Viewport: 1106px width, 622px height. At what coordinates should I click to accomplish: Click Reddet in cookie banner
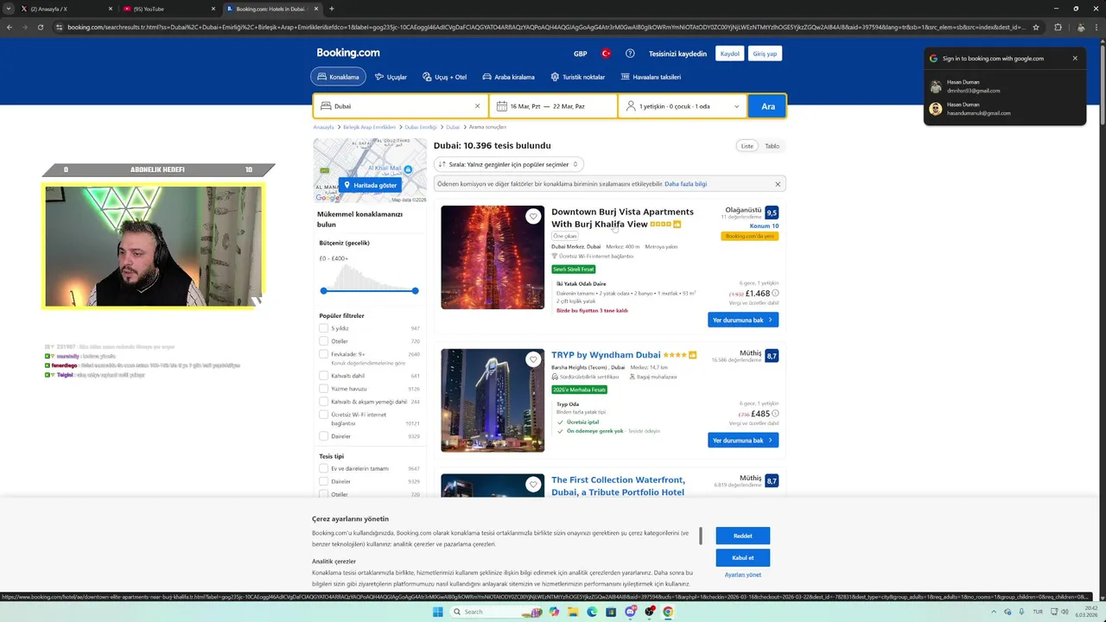tap(743, 536)
